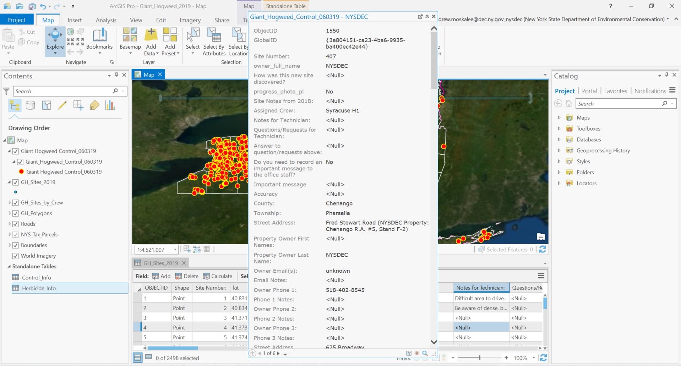Image resolution: width=681 pixels, height=366 pixels.
Task: Open the Standalone Table contextual tab
Action: point(286,6)
